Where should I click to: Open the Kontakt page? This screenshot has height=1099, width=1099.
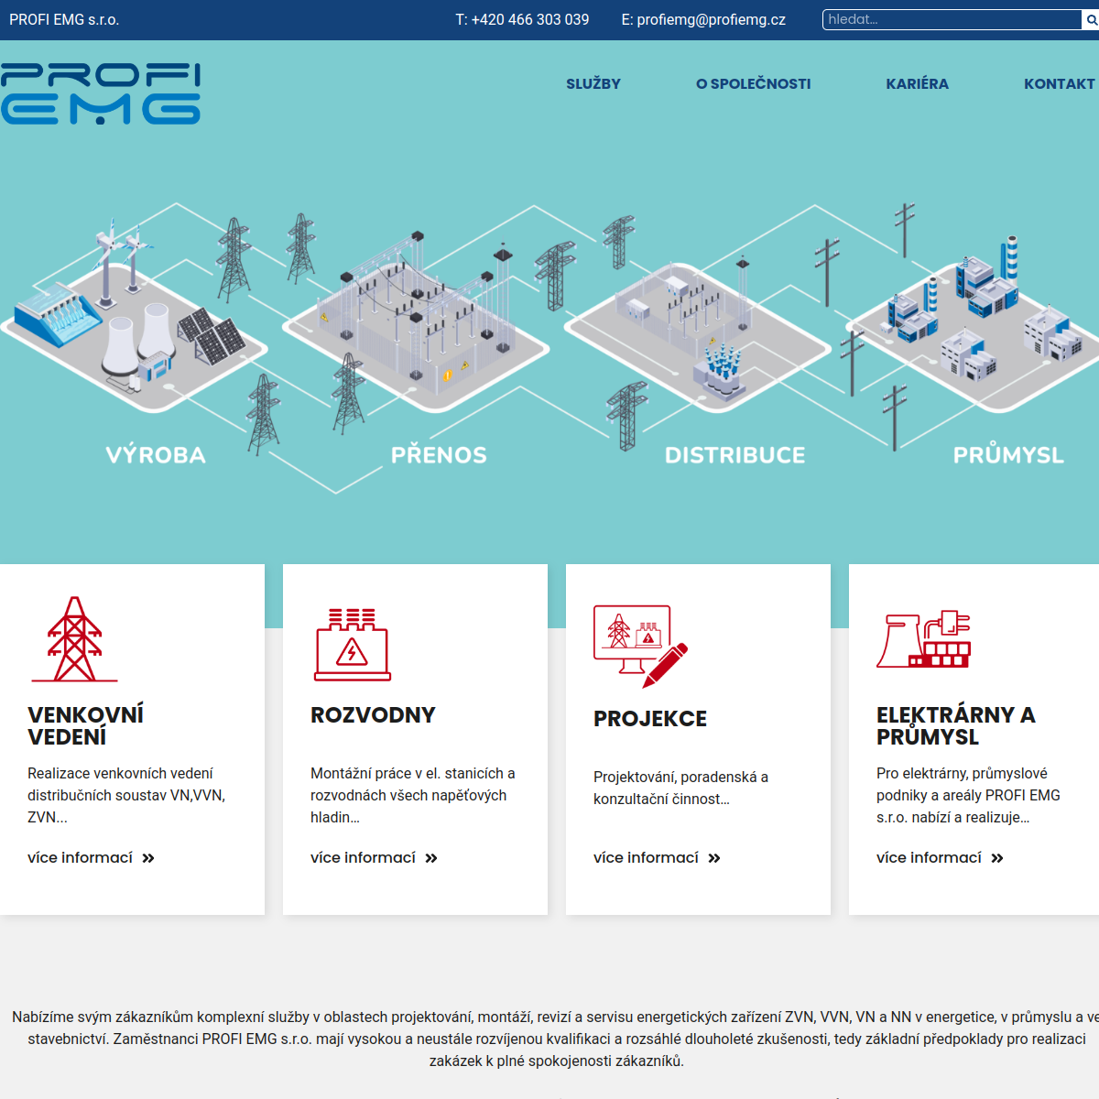1060,83
